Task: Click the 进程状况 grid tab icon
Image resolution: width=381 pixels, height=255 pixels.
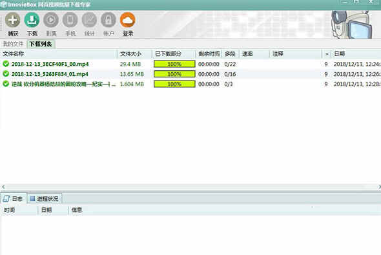Action: click(32, 198)
